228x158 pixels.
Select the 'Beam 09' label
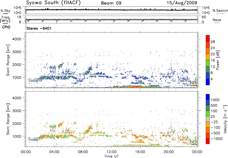click(x=111, y=3)
